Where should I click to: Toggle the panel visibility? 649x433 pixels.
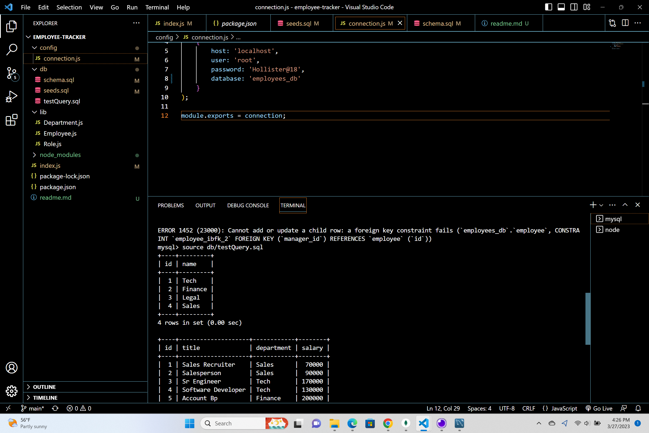coord(561,7)
